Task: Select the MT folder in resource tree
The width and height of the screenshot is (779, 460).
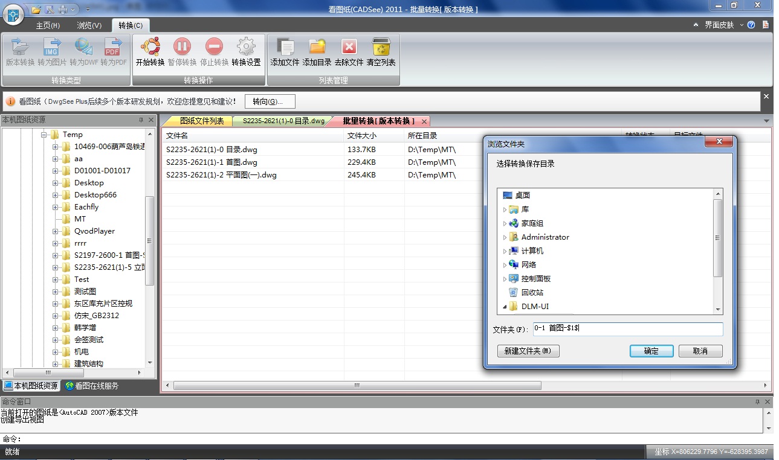Action: (80, 219)
